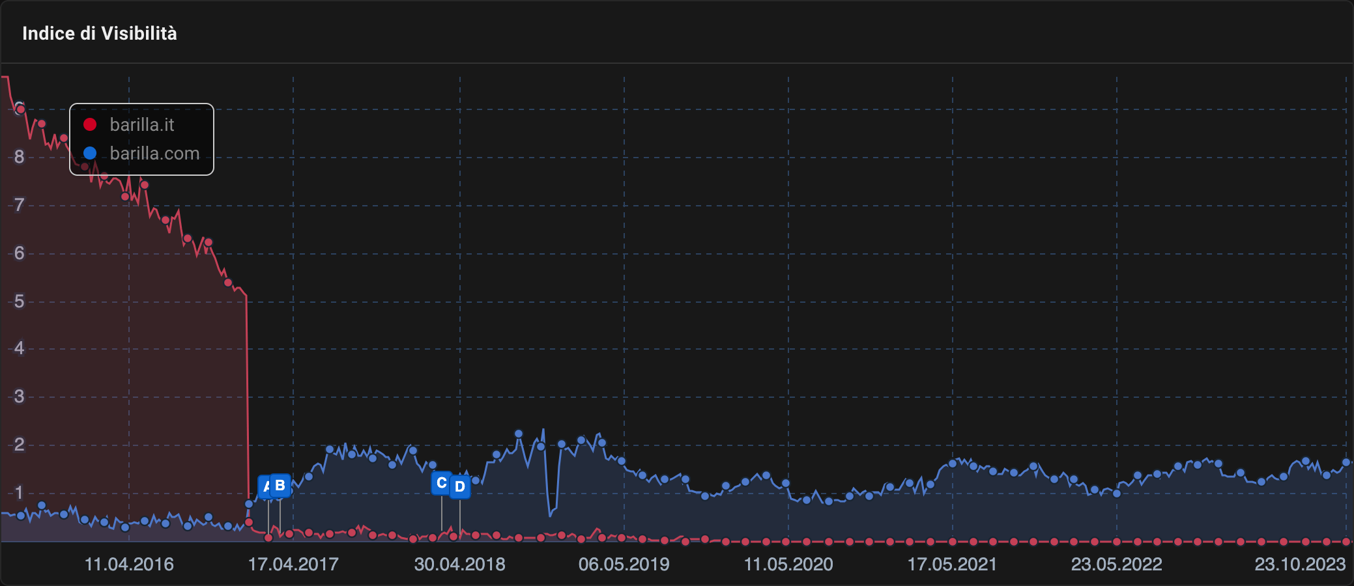
Task: Click the y-axis value 4
Action: point(19,348)
